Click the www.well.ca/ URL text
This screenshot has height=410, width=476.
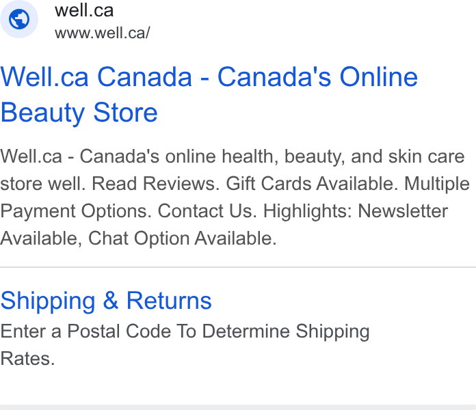point(103,33)
